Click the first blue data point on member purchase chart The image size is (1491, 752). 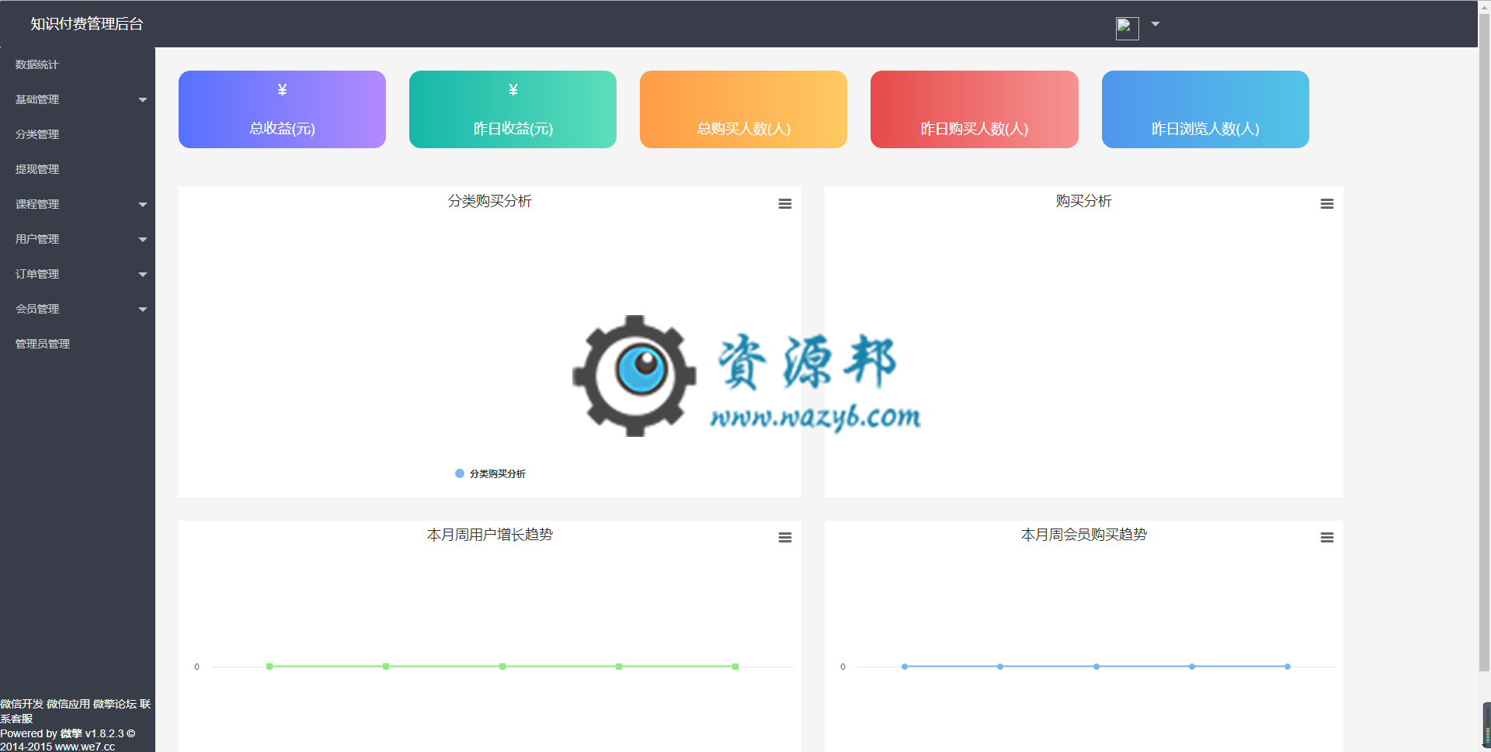point(905,667)
